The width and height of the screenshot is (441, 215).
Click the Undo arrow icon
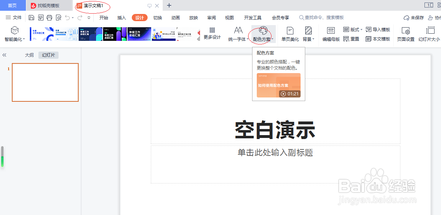tap(67, 17)
